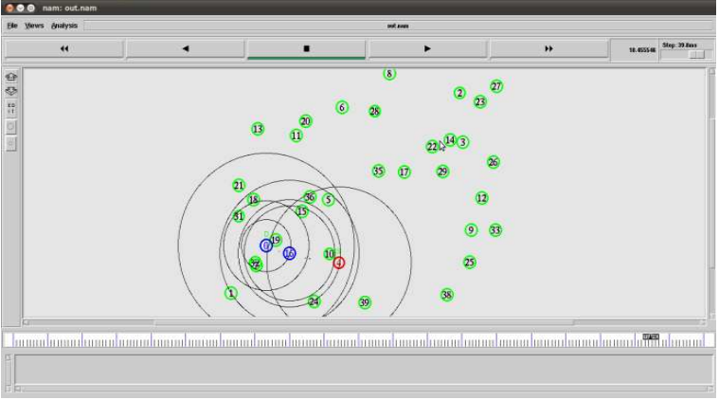Click the Zoom Out tool icon
719x400 pixels.
[11, 91]
